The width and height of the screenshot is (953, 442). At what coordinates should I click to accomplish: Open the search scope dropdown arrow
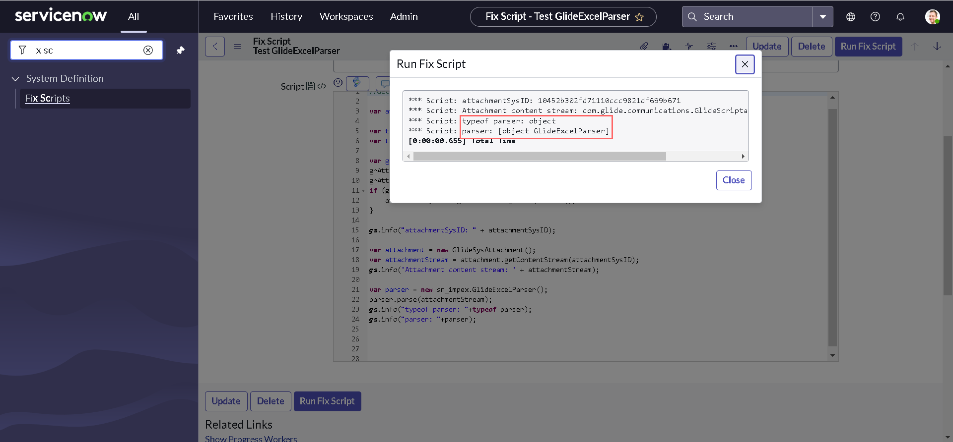click(823, 16)
